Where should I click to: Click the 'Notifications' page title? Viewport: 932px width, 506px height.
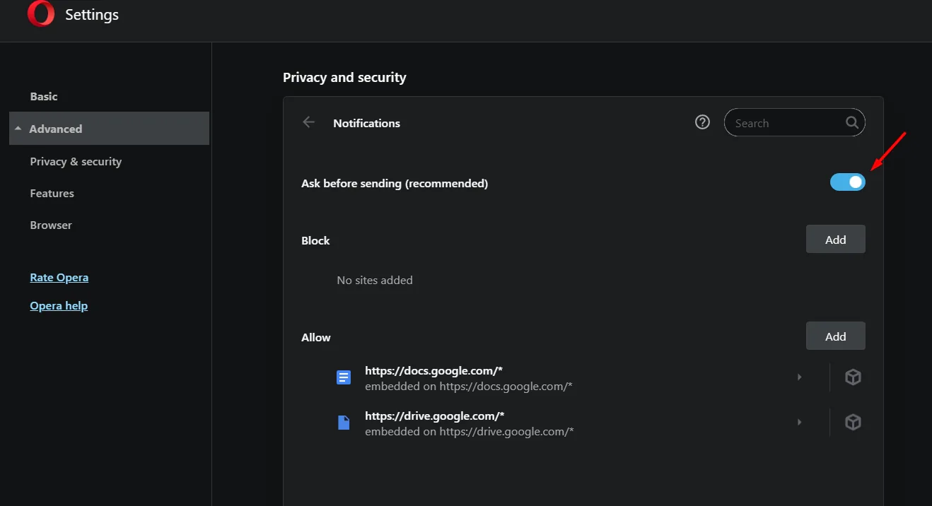point(366,123)
